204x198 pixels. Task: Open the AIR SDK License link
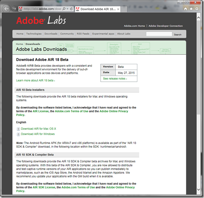[x=44, y=187]
